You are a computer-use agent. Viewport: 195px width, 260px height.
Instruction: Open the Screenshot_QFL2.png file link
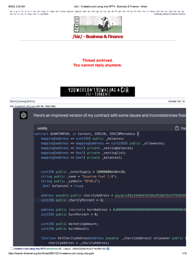tap(25, 106)
